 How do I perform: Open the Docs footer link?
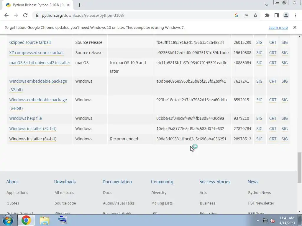coord(107,192)
